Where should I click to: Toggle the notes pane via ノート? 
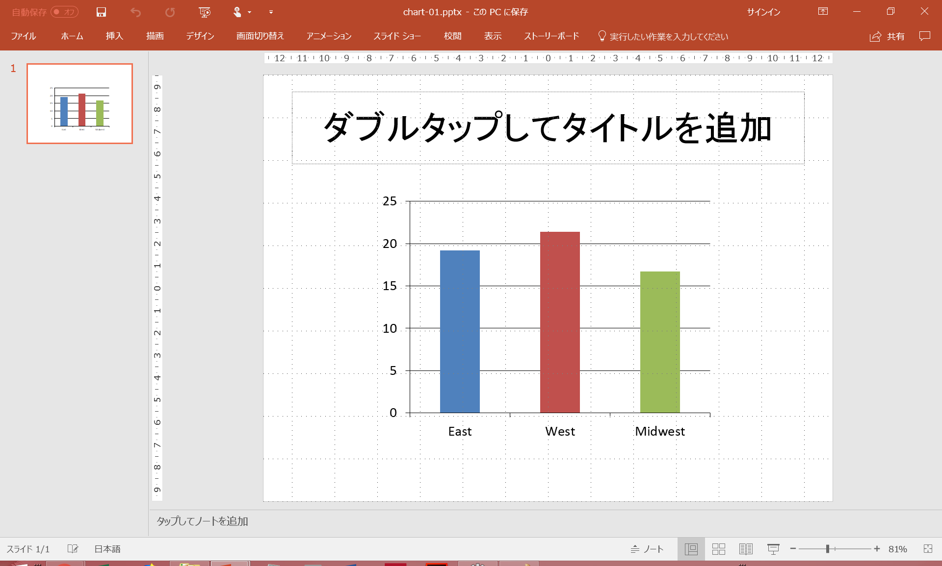648,549
